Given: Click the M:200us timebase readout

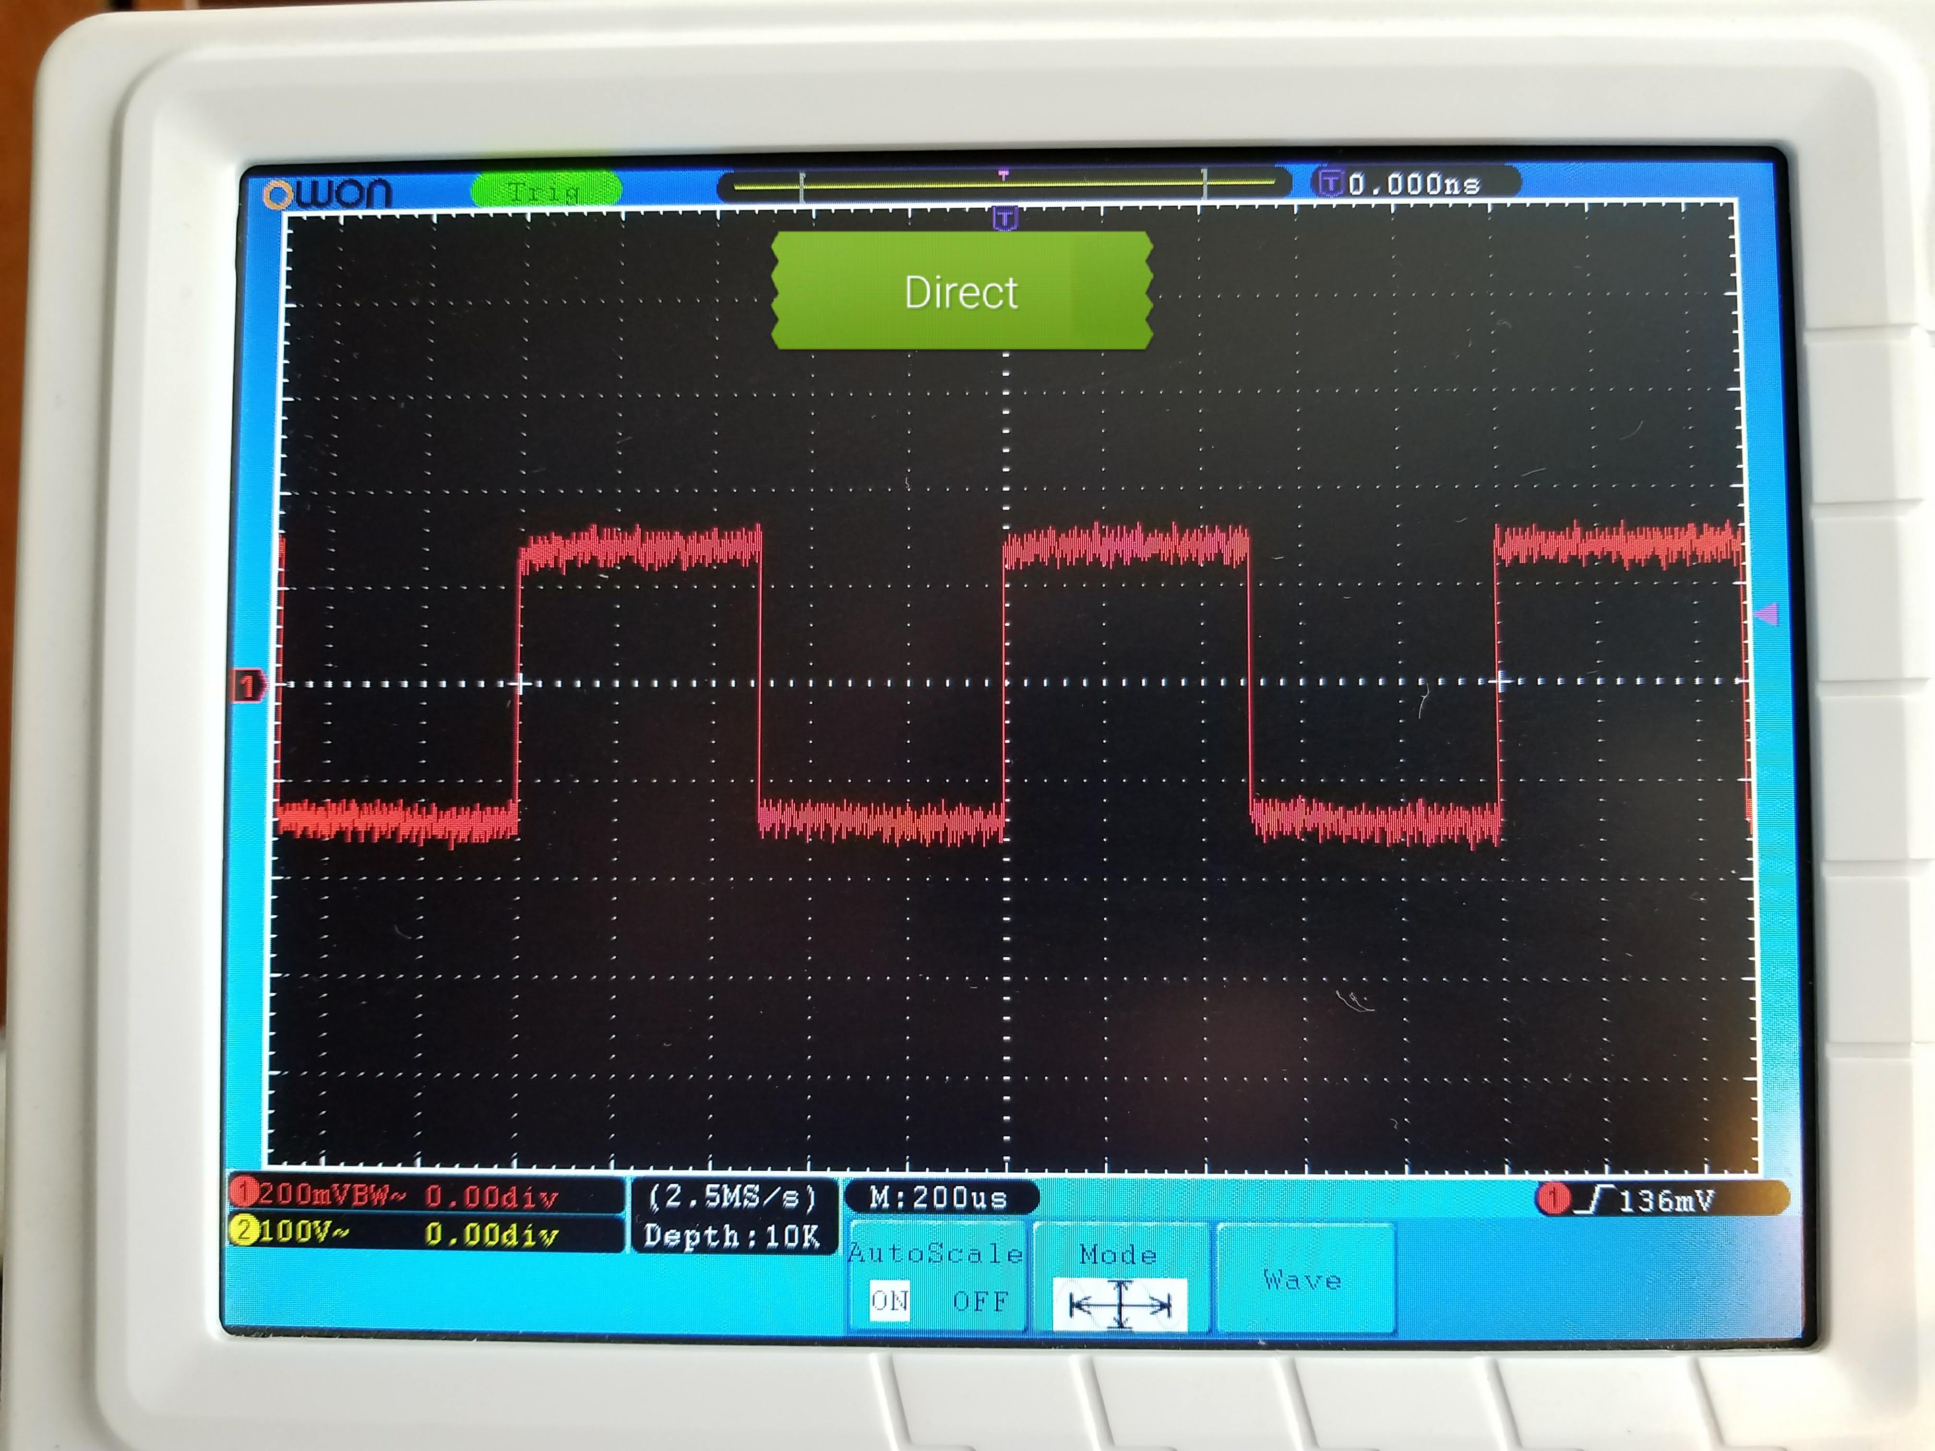Looking at the screenshot, I should 939,1197.
